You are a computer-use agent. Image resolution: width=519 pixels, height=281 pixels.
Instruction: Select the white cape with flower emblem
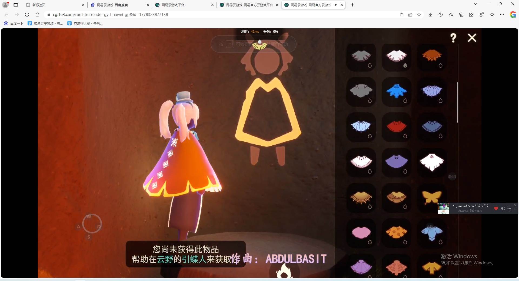coord(432,163)
